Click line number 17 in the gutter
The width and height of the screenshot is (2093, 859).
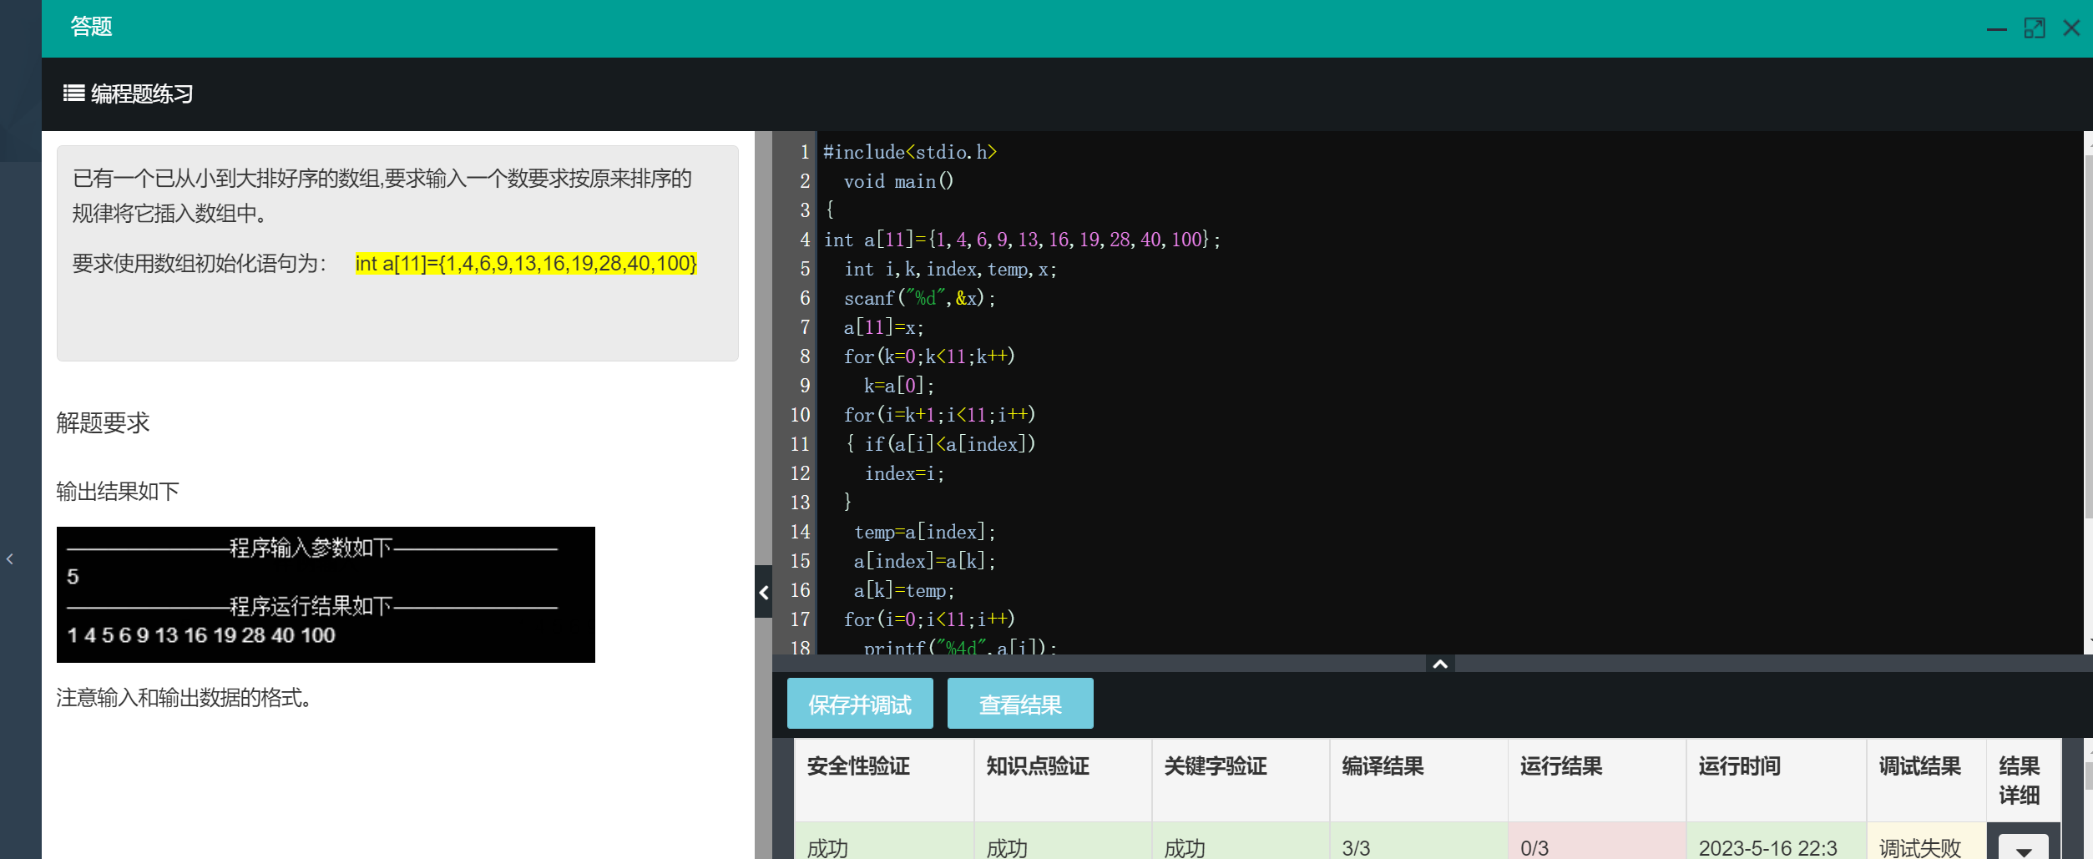coord(800,619)
